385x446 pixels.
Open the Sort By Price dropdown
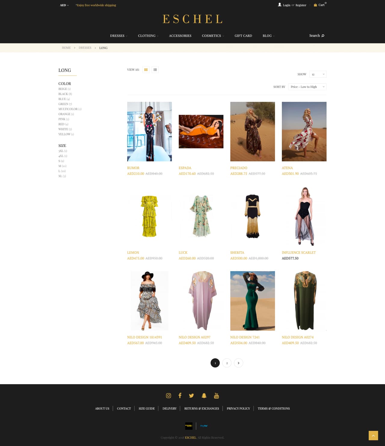pyautogui.click(x=307, y=87)
